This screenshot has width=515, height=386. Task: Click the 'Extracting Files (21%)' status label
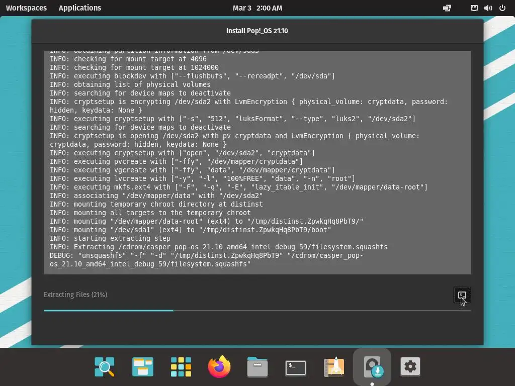[75, 295]
